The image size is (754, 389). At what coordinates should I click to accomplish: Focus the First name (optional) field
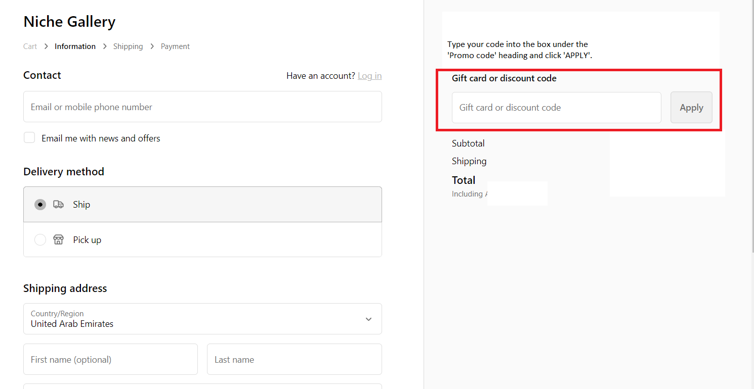pos(110,359)
